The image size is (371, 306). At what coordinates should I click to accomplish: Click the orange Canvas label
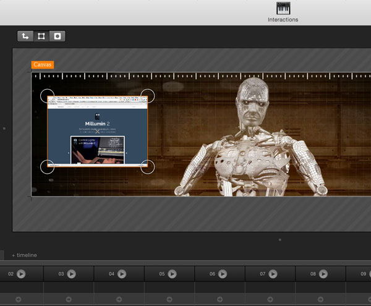[x=43, y=64]
